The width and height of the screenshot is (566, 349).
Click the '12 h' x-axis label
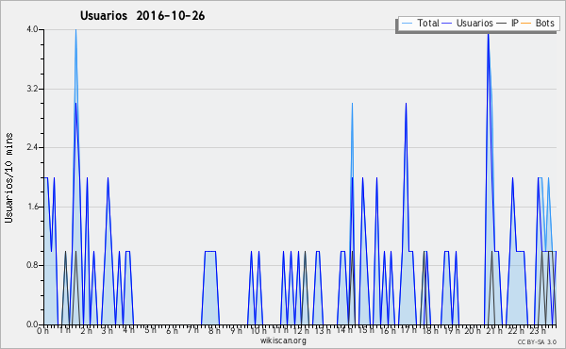[301, 330]
